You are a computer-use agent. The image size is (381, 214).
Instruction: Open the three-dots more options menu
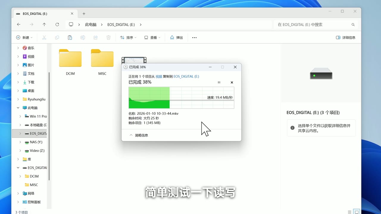tap(194, 37)
